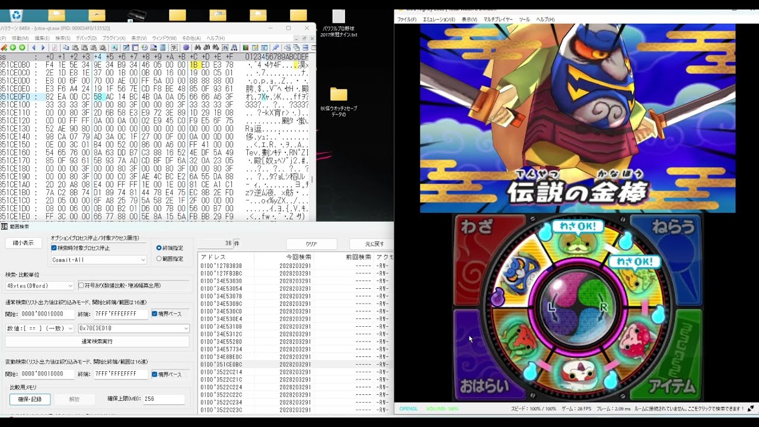Open the 0x78E3ED1B value combo box
The width and height of the screenshot is (759, 427).
[133, 328]
